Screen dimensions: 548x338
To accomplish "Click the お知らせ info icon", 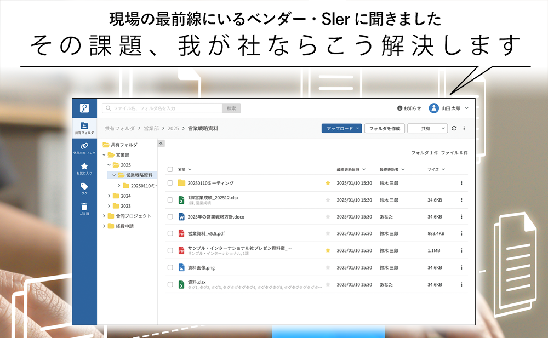I will click(x=399, y=108).
